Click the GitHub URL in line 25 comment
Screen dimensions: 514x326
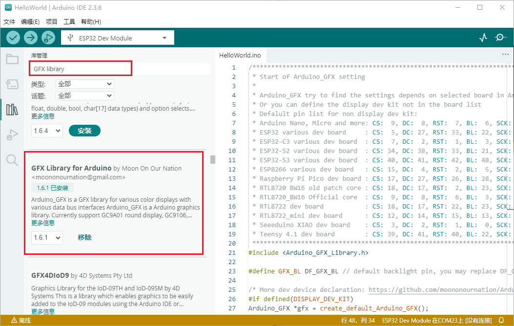(441, 289)
